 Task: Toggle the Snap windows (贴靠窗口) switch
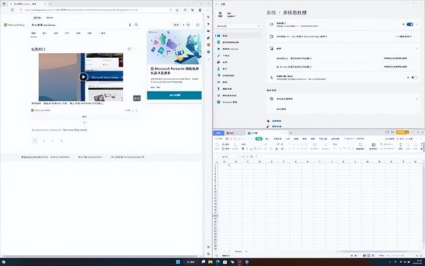tap(410, 25)
